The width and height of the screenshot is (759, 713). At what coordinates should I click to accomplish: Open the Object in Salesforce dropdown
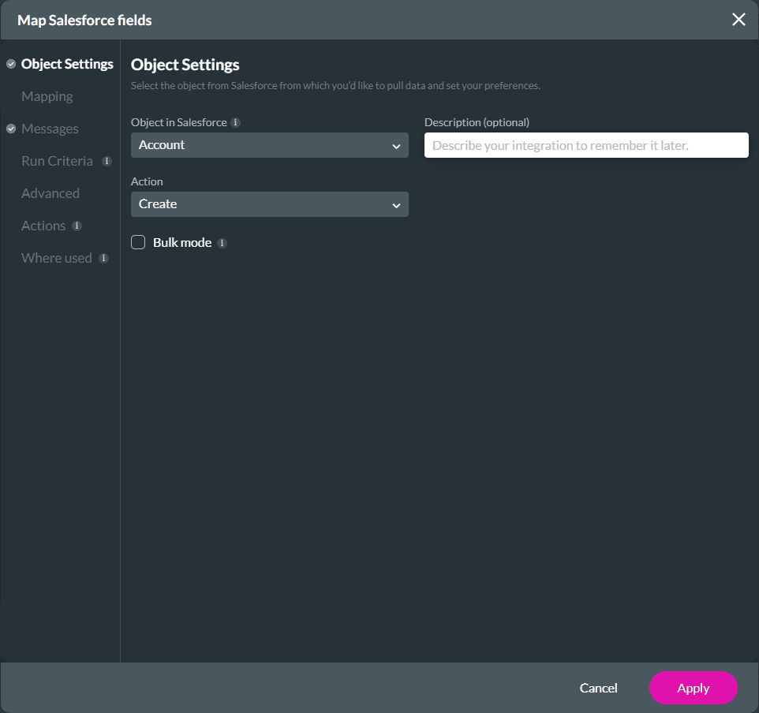coord(270,145)
